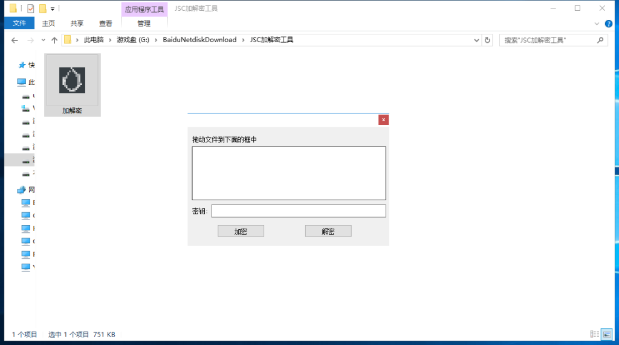
Task: Click the refresh icon beside address bar
Action: tap(488, 40)
